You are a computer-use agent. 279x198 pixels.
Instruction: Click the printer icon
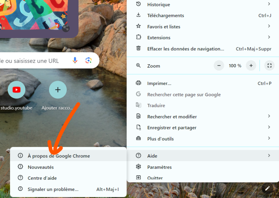pos(138,83)
